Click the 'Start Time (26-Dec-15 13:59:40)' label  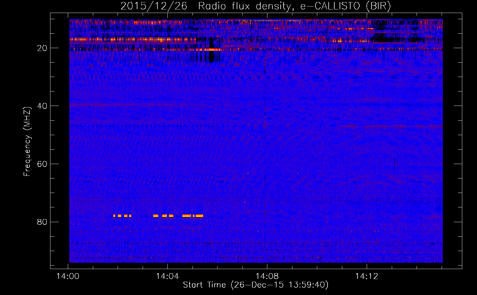click(256, 285)
